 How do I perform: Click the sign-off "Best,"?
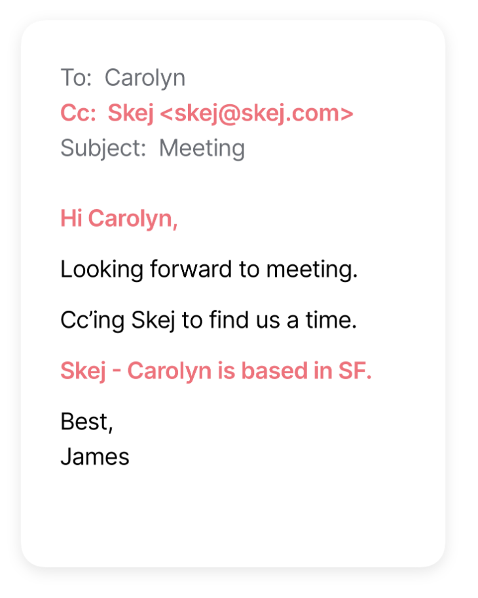pos(87,422)
